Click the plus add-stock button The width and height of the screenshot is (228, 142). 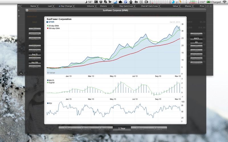point(21,73)
